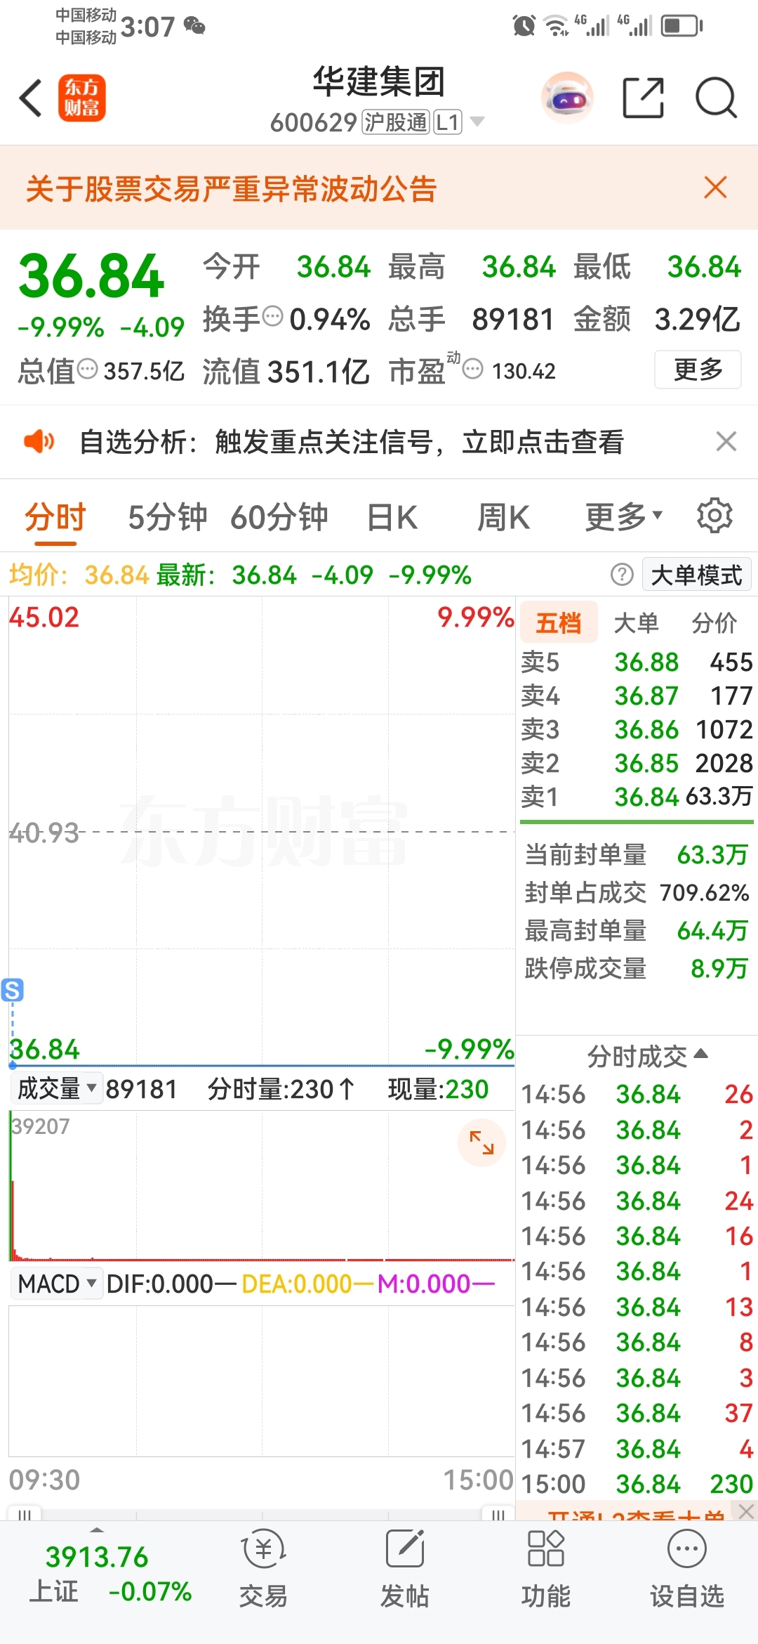The width and height of the screenshot is (758, 1644).
Task: Tap the 卖1 36.84 order row
Action: pyautogui.click(x=637, y=797)
